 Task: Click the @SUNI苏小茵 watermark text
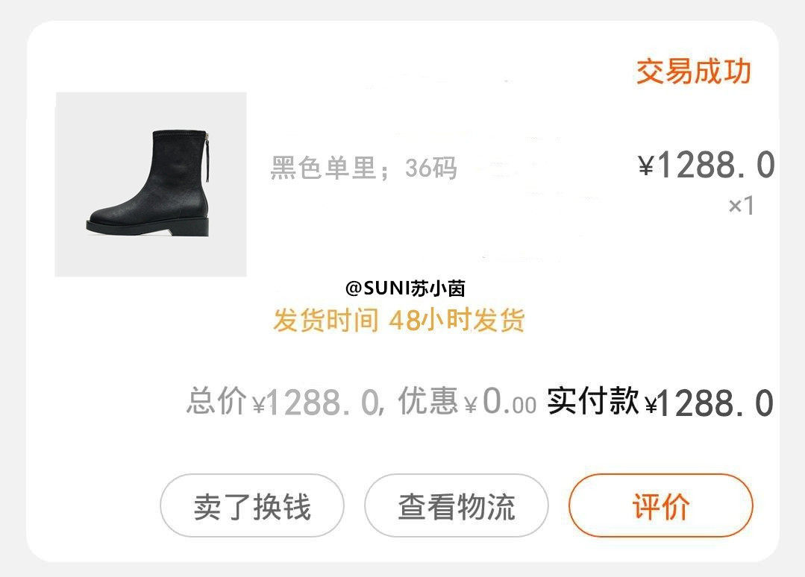pos(405,288)
